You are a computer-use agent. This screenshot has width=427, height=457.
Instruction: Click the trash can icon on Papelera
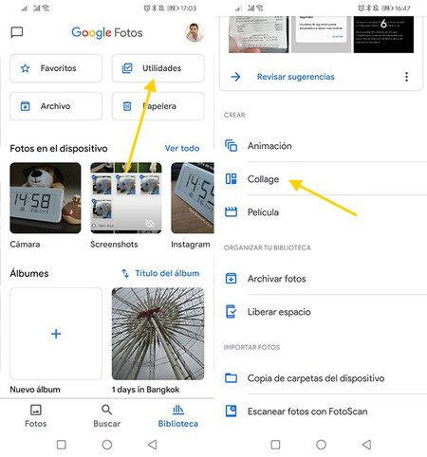[127, 106]
